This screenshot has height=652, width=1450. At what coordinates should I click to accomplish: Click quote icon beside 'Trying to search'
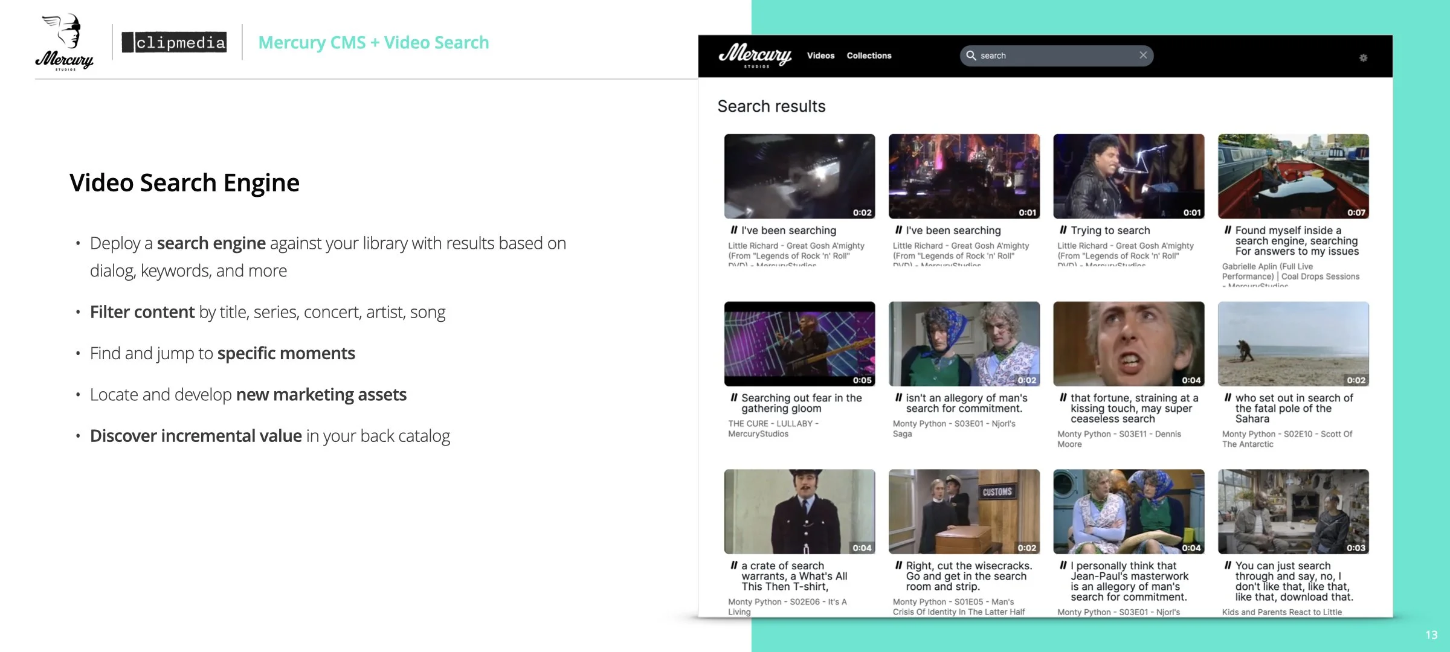click(1063, 230)
